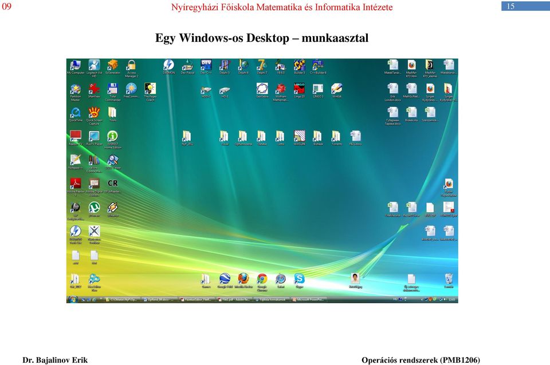The height and width of the screenshot is (365, 550).
Task: Launch the Delphi 7 shortcut
Action: pyautogui.click(x=262, y=68)
